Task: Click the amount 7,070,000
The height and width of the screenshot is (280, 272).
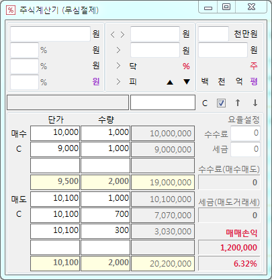Action: click(x=163, y=215)
